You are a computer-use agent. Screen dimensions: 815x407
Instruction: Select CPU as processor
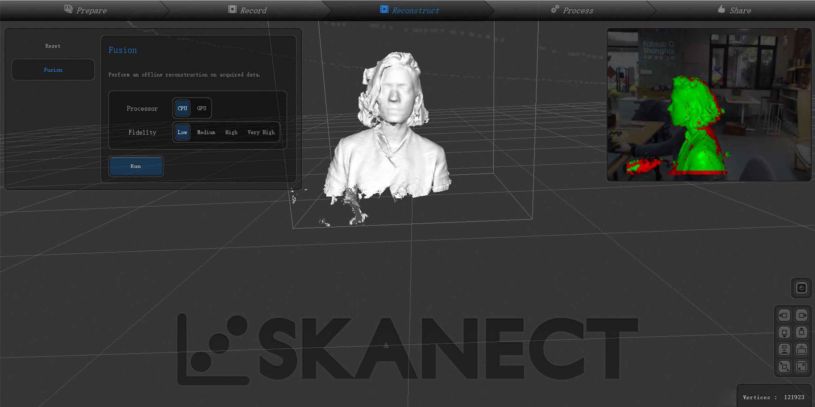pyautogui.click(x=182, y=109)
